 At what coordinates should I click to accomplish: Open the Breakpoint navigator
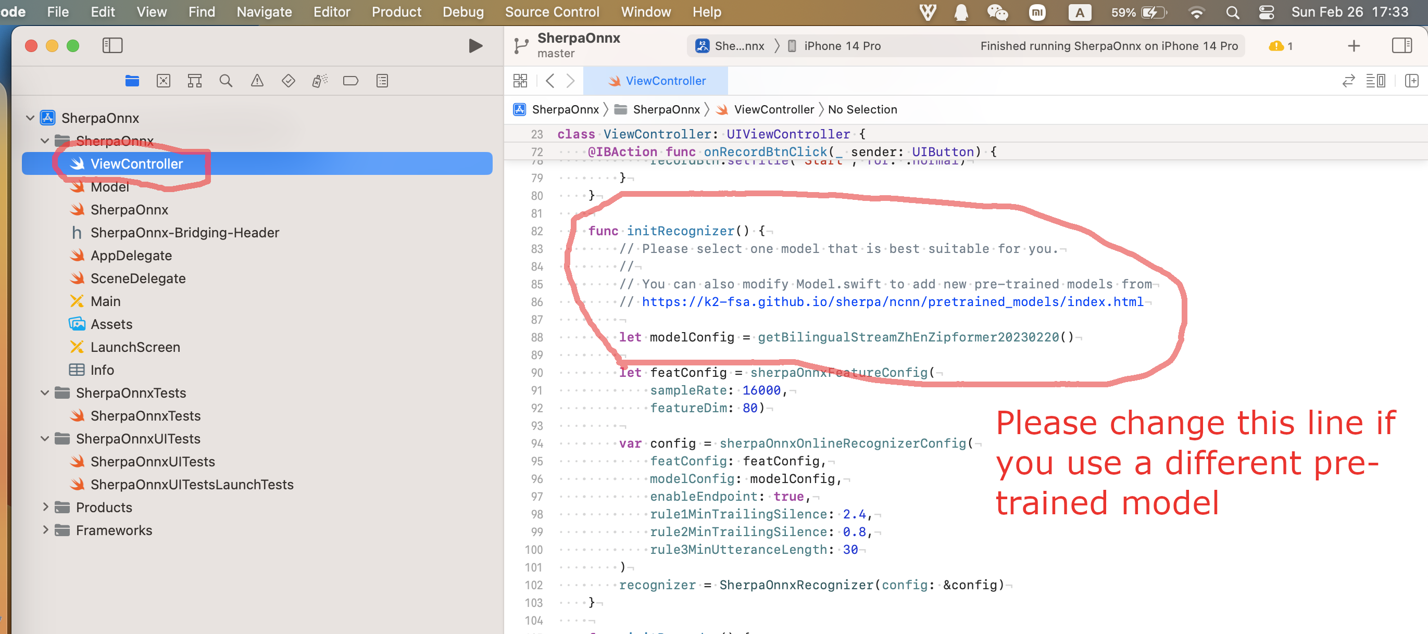click(350, 81)
